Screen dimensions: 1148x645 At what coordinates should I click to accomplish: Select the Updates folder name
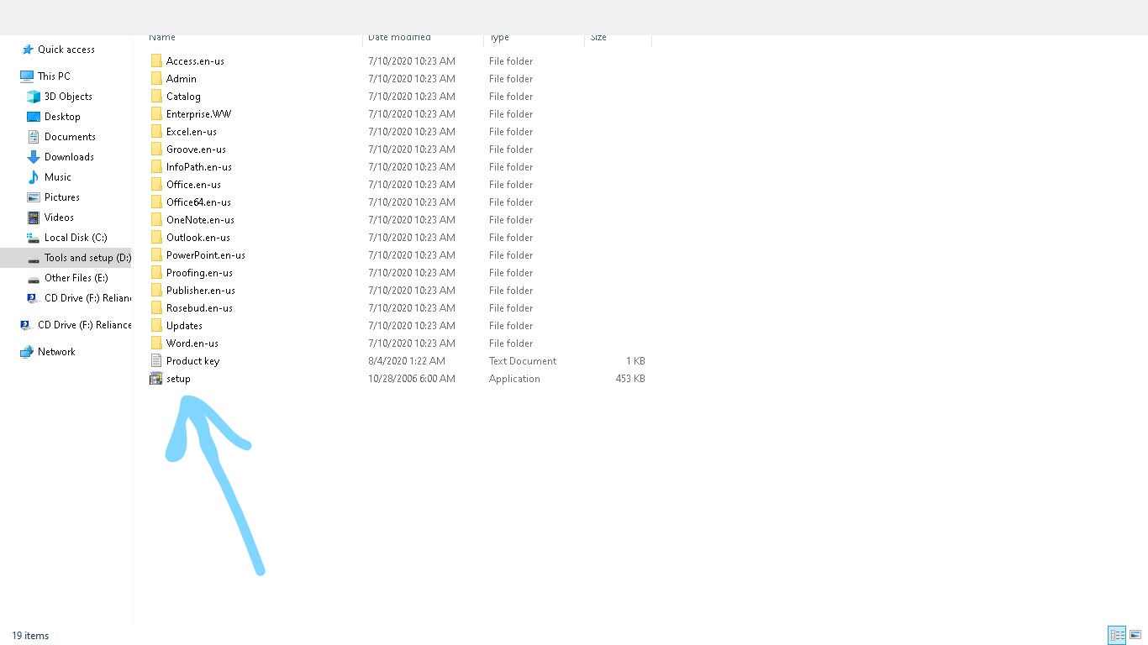tap(184, 326)
